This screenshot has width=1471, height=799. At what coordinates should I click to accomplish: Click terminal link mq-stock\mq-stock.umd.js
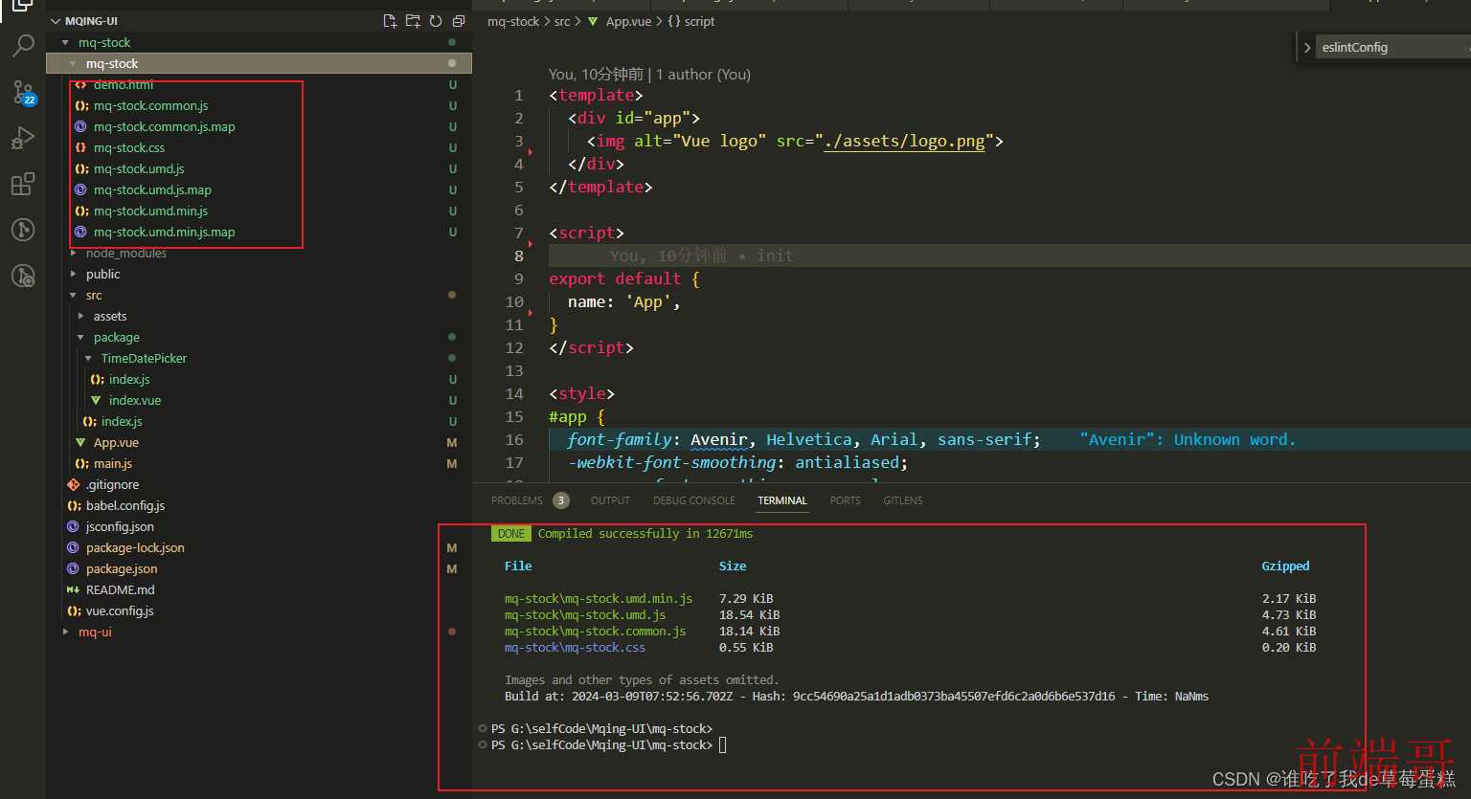coord(585,615)
